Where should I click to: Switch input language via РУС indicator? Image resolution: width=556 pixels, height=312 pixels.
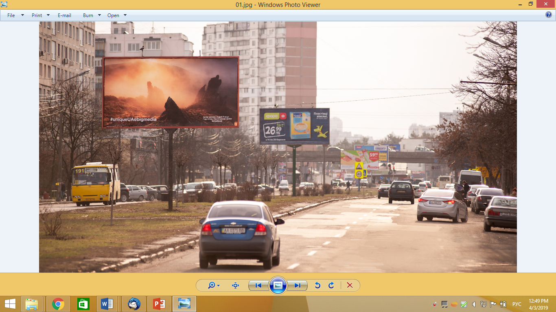point(517,304)
